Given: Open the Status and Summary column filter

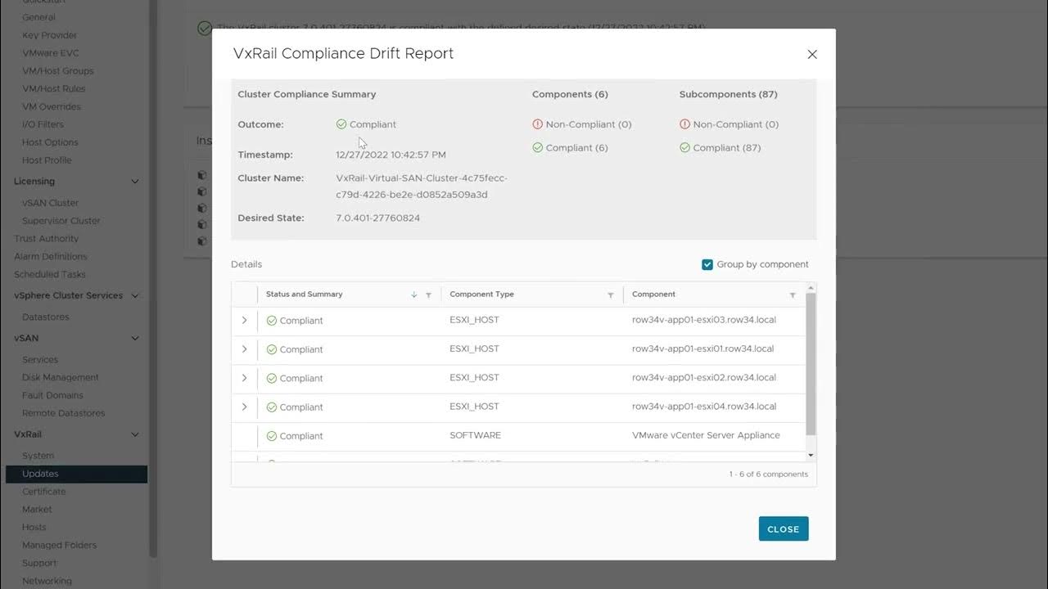Looking at the screenshot, I should (x=428, y=295).
